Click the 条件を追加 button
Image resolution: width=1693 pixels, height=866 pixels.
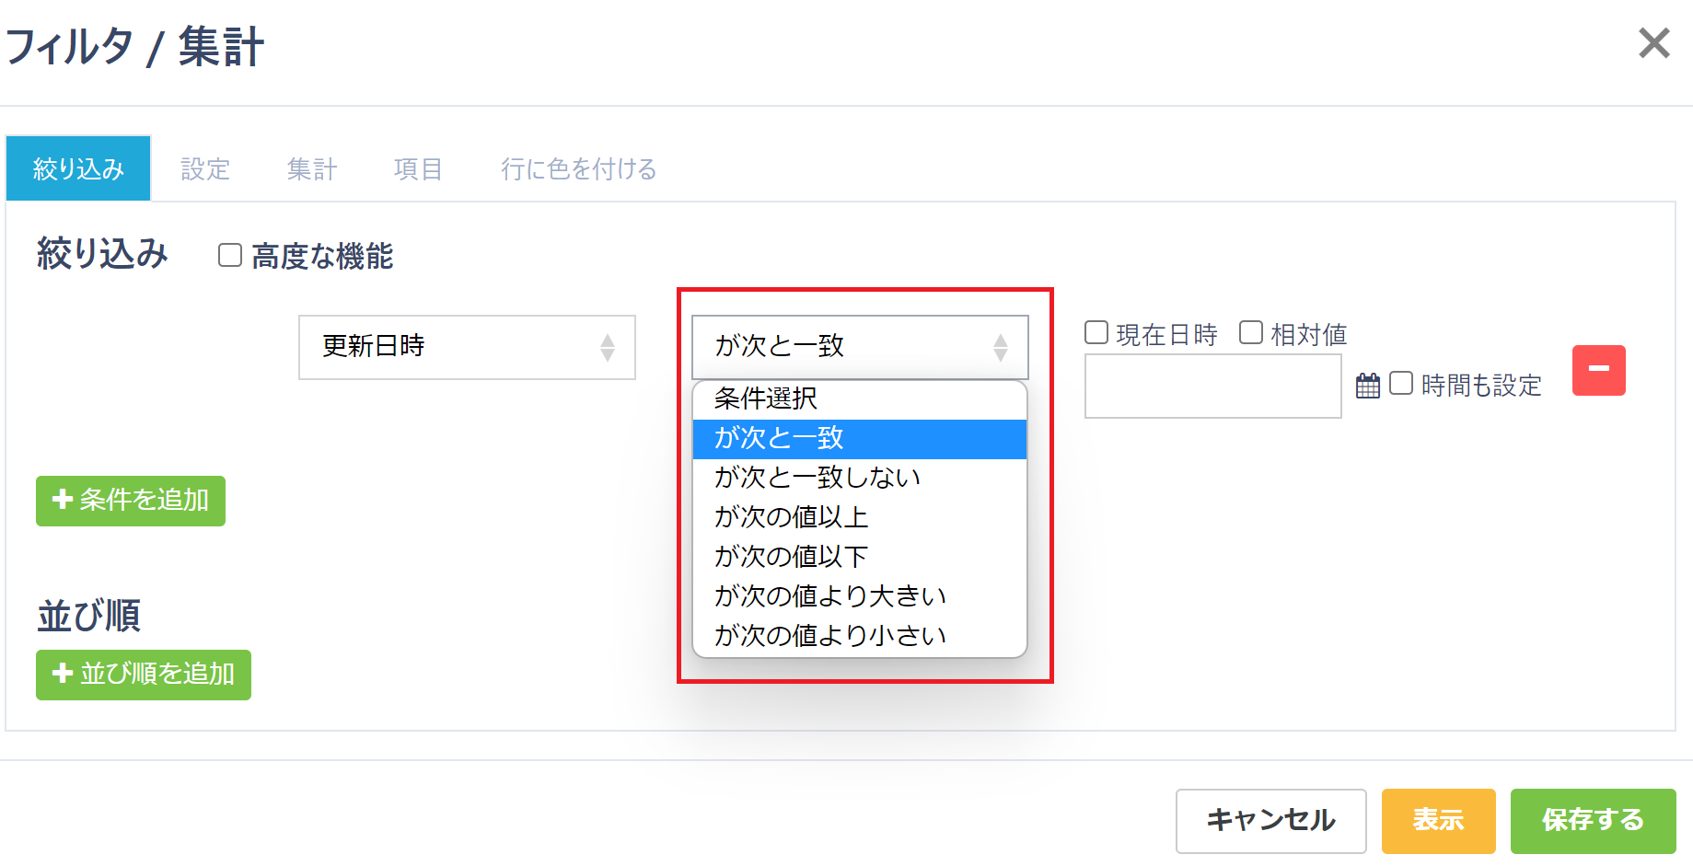[129, 501]
